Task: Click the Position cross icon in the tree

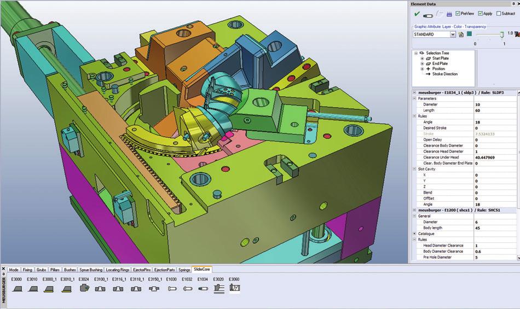Action: click(428, 69)
